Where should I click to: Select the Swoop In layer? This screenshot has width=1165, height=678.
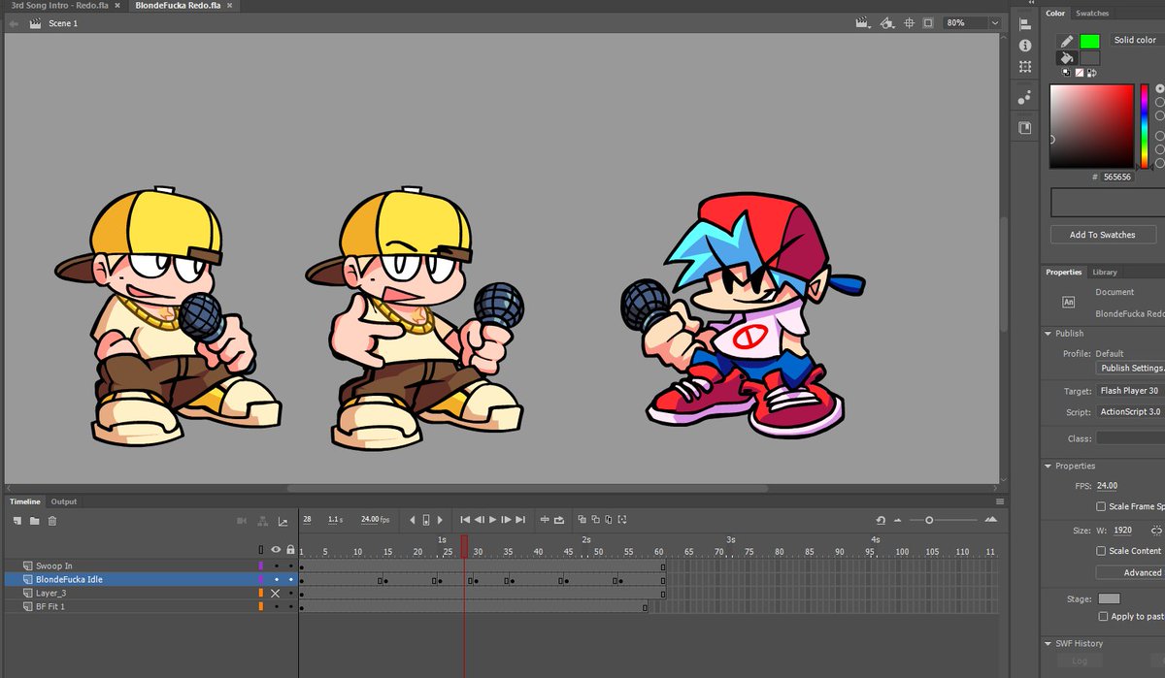[x=54, y=565]
